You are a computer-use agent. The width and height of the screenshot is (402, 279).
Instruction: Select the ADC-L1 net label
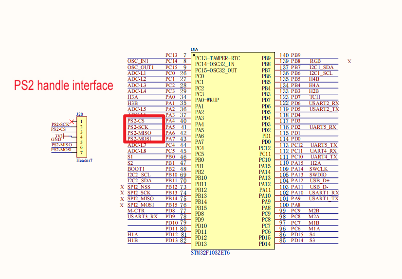[137, 73]
